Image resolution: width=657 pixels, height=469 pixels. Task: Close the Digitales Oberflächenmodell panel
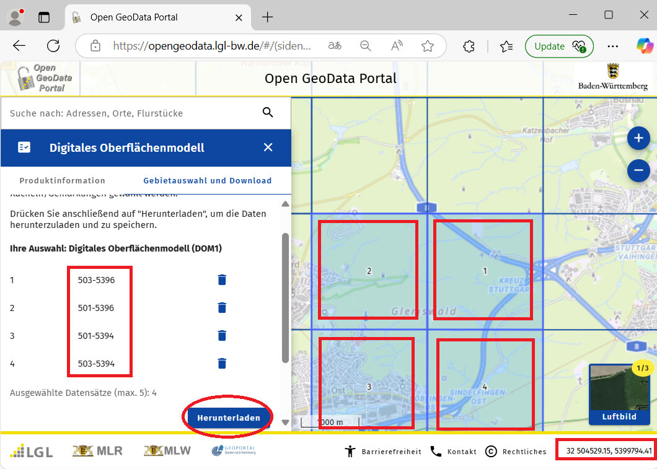click(268, 147)
